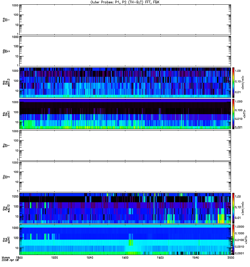Click the thb fbk edc12 spectrogram panel
250x267 pixels.
click(125, 82)
